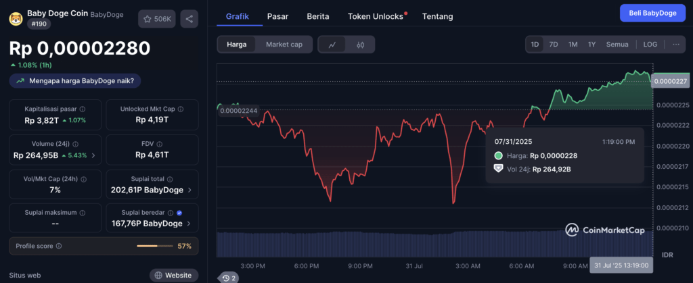Select the 1D time range

(x=535, y=45)
